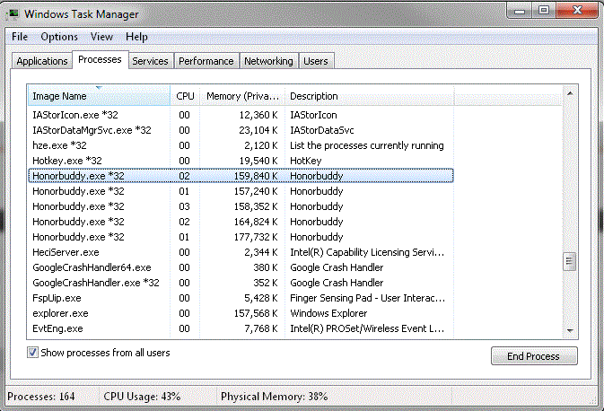604x411 pixels.
Task: Switch to the Services tab
Action: [x=150, y=61]
